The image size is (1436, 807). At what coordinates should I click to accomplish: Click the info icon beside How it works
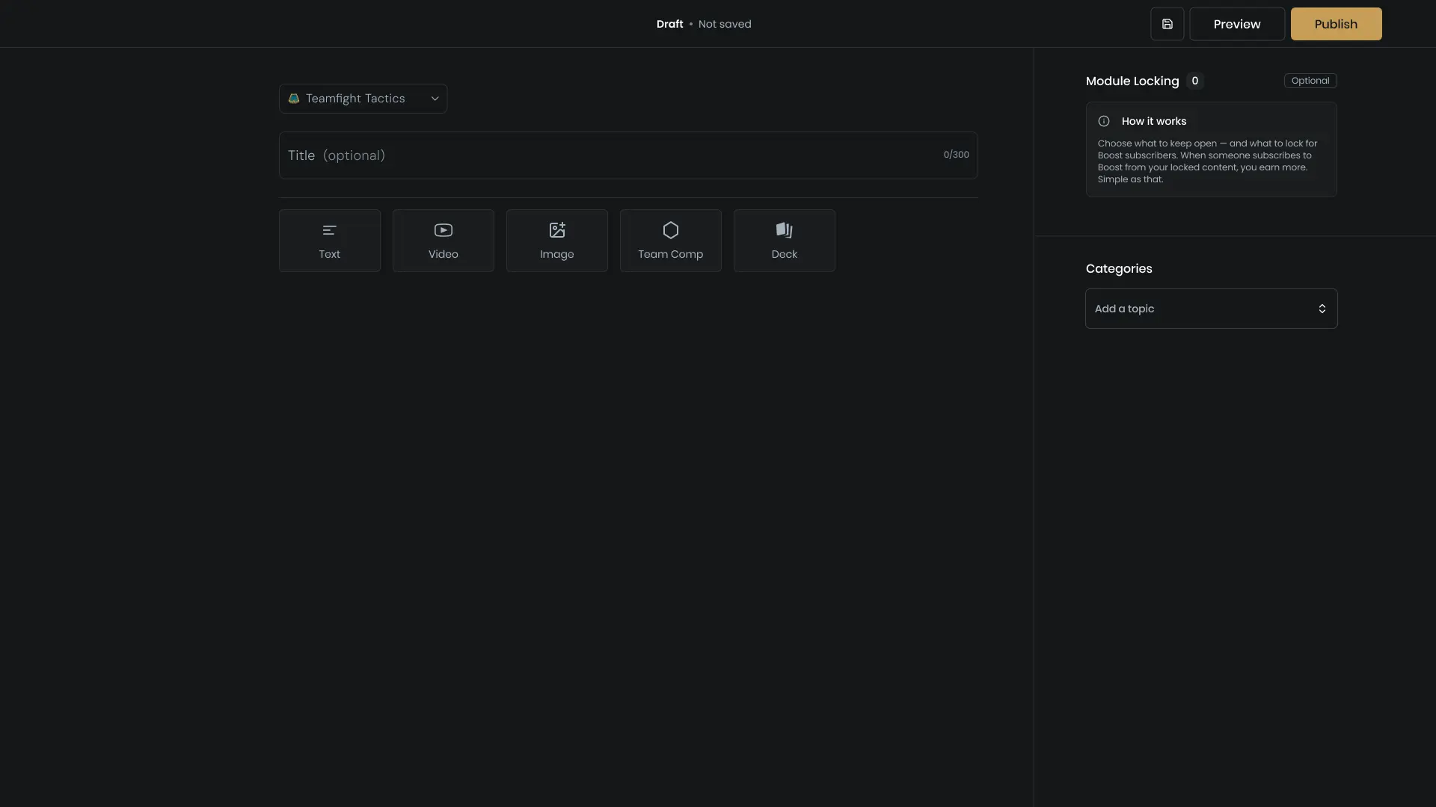tap(1103, 121)
